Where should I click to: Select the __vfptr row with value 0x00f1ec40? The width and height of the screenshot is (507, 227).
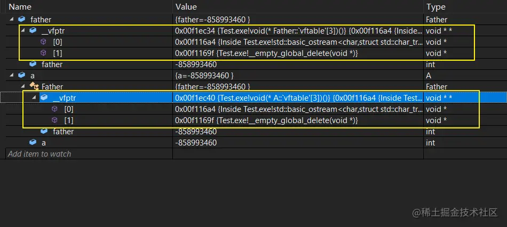tap(65, 98)
